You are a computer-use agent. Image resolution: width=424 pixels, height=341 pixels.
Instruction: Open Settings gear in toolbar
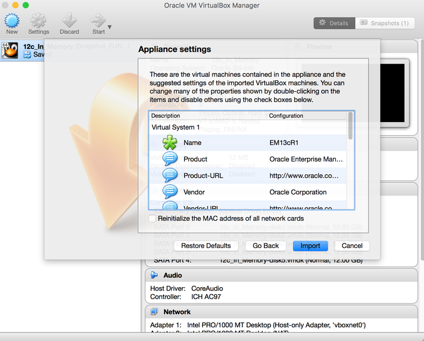pos(38,20)
